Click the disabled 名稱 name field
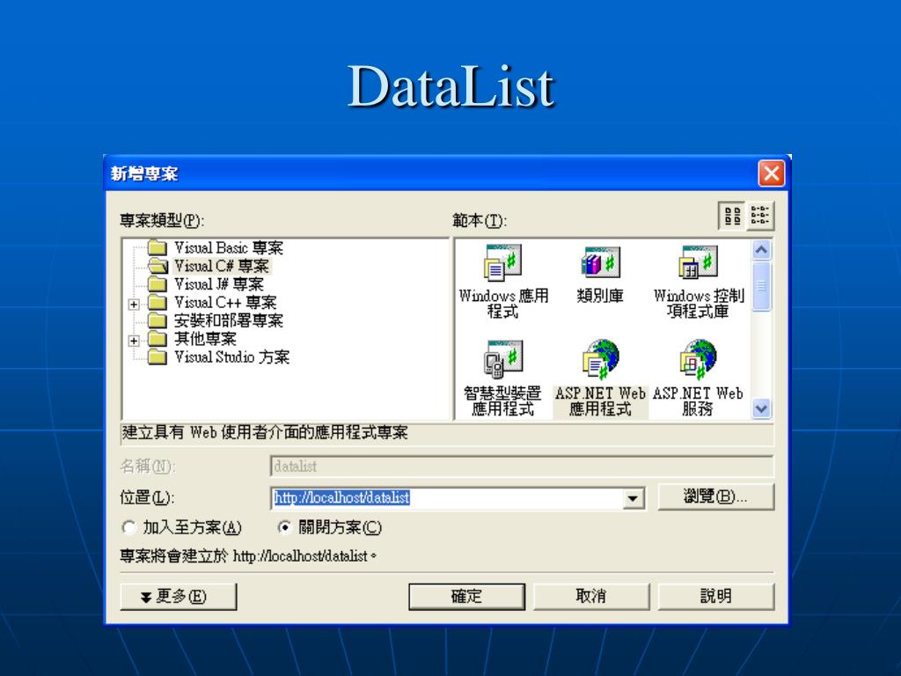This screenshot has height=676, width=901. click(x=522, y=467)
